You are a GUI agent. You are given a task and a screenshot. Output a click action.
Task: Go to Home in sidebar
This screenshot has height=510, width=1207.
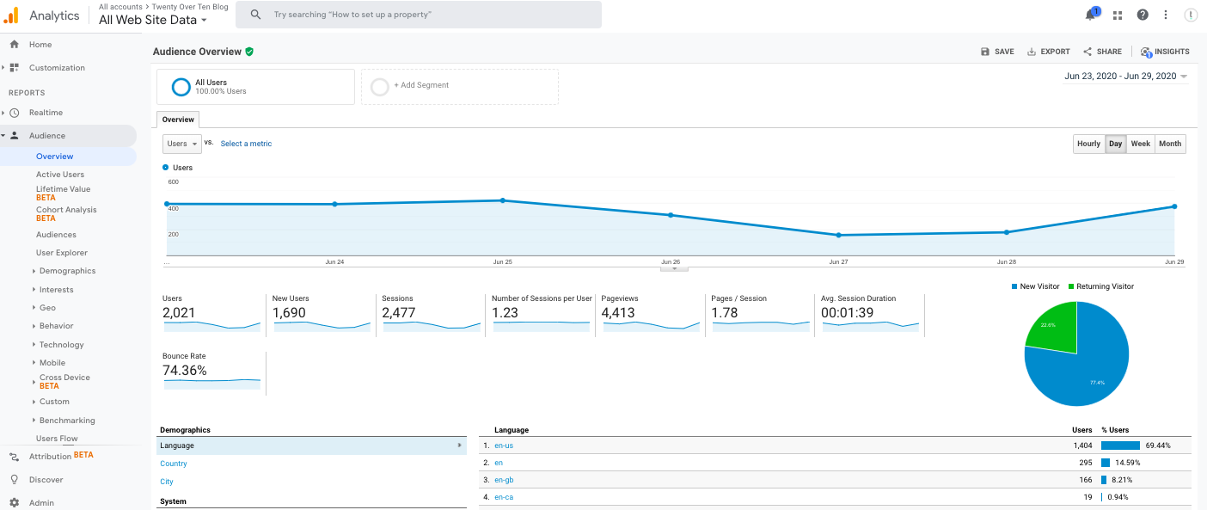pyautogui.click(x=40, y=45)
